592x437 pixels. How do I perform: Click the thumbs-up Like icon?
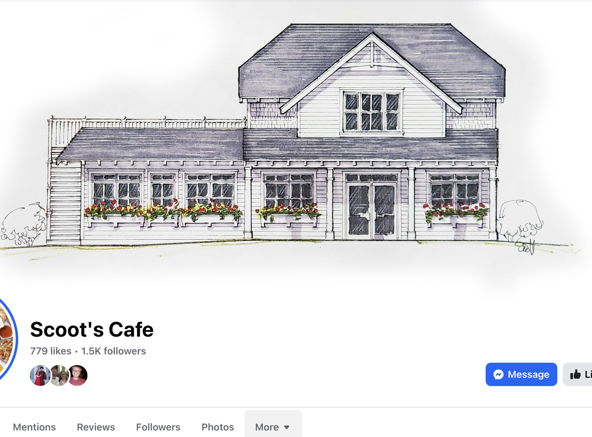pos(575,375)
